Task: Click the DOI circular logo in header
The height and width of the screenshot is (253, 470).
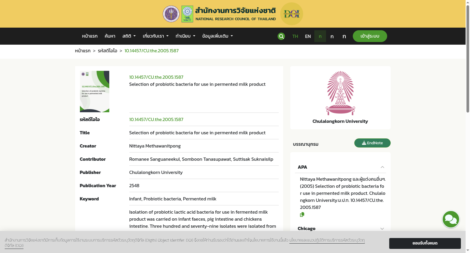Action: tap(291, 14)
